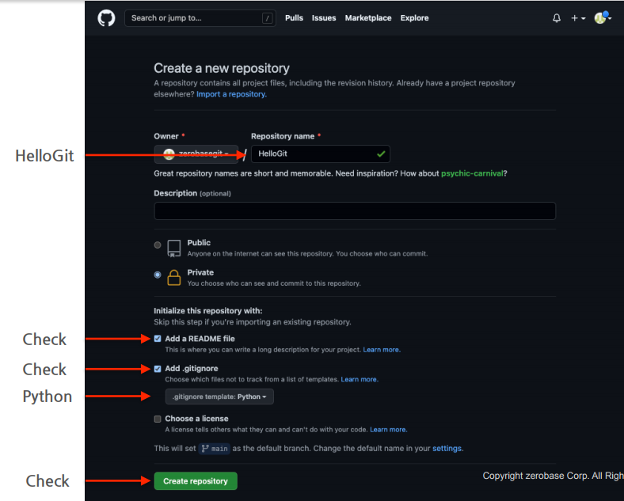Screen dimensions: 624x501
Task: Go to Pulls in the top navigation
Action: tap(294, 18)
